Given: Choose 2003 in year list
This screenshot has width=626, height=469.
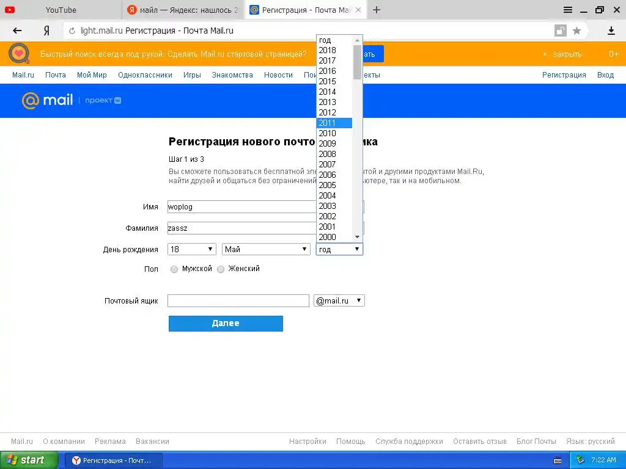Looking at the screenshot, I should pyautogui.click(x=334, y=206).
